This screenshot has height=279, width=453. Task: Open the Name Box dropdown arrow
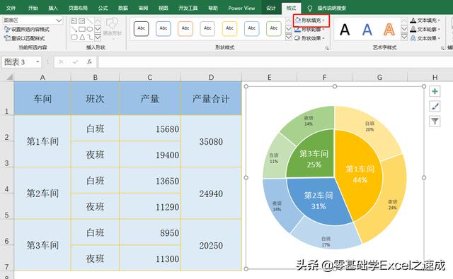click(38, 62)
